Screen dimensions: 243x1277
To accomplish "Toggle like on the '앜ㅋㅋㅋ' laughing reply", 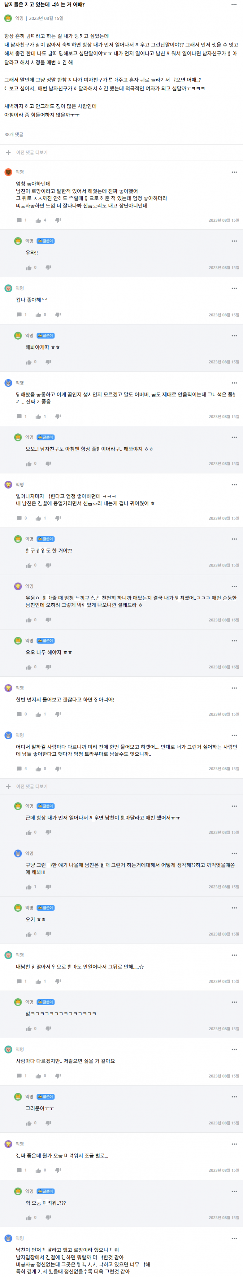I will click(29, 1028).
